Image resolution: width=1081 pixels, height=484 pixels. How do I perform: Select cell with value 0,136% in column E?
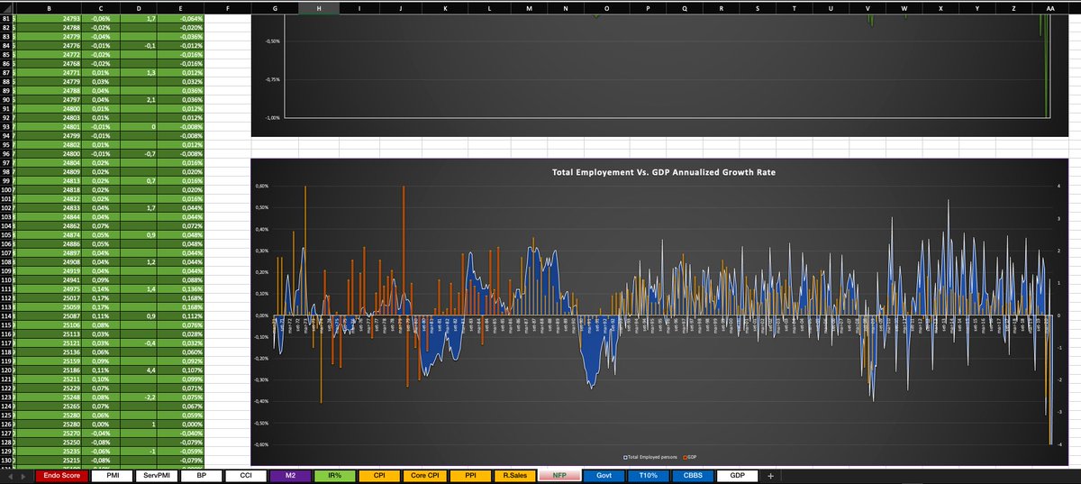182,290
